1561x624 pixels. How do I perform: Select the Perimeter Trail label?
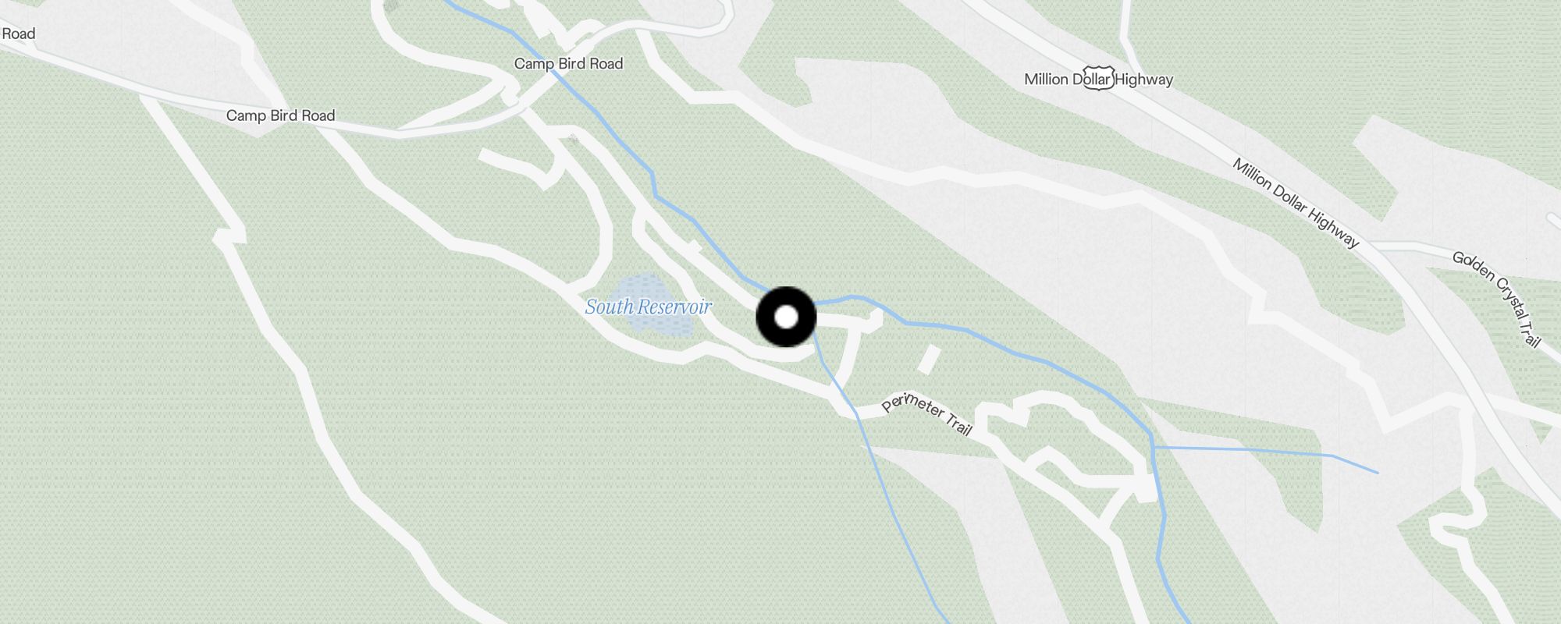926,413
